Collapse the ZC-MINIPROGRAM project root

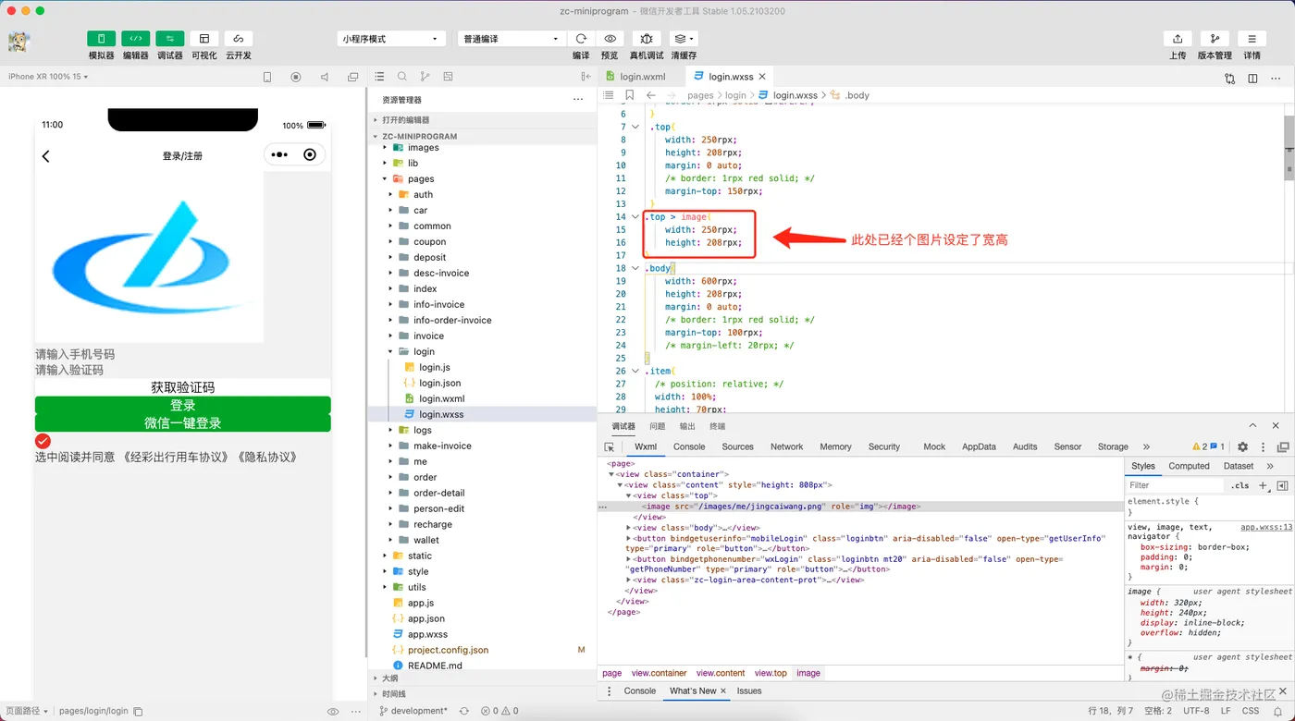pos(482,136)
